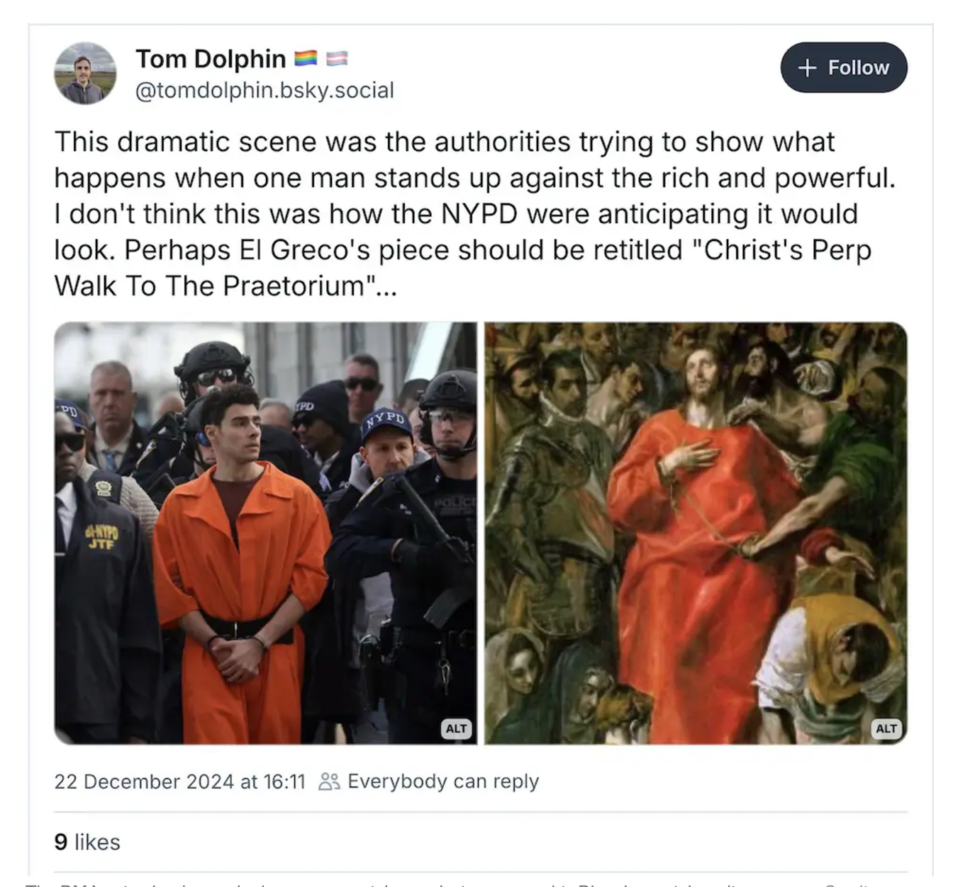Click the 16:11 time in timestamp
This screenshot has height=887, width=953.
tap(284, 781)
